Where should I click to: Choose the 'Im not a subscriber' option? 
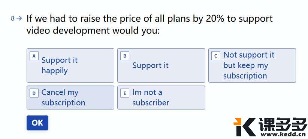(161, 97)
